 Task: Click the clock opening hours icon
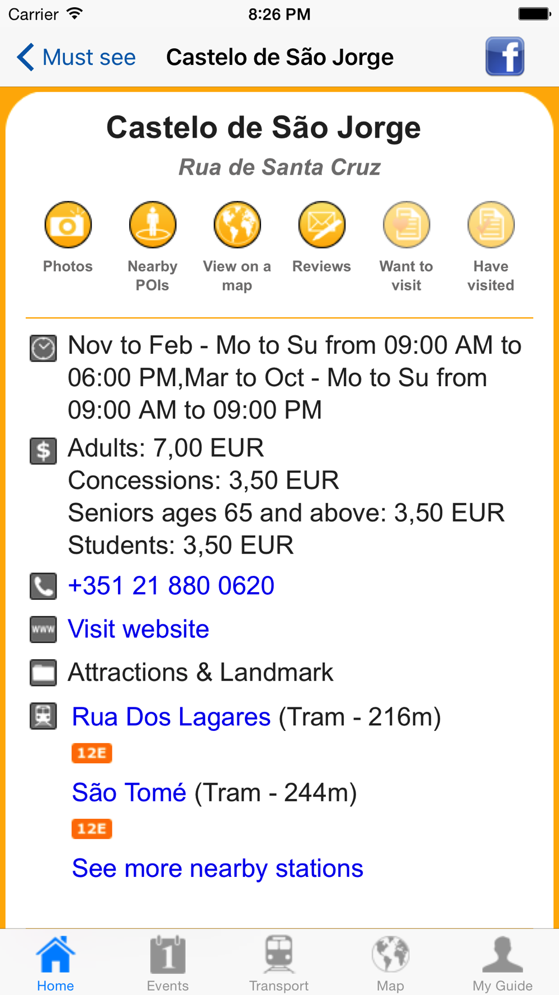tap(43, 348)
